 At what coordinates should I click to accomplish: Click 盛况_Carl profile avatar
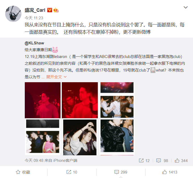pos(13,14)
